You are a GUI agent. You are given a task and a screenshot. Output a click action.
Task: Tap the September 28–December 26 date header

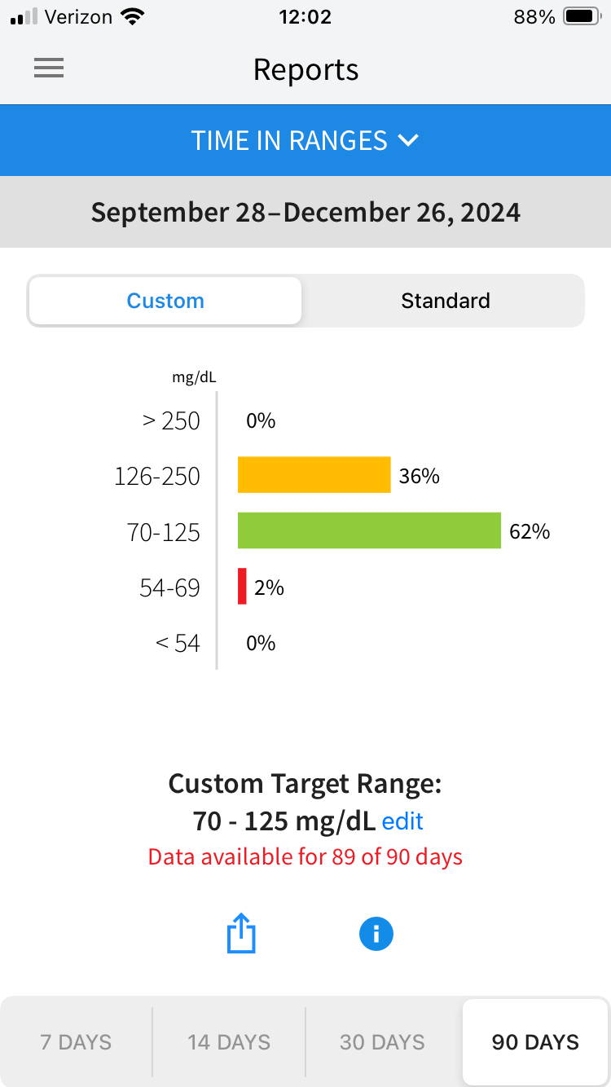305,212
